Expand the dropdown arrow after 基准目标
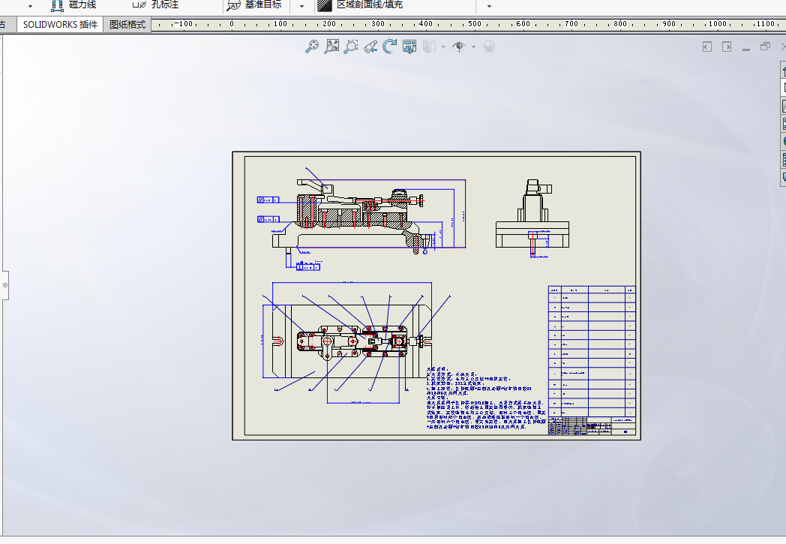 pyautogui.click(x=301, y=6)
